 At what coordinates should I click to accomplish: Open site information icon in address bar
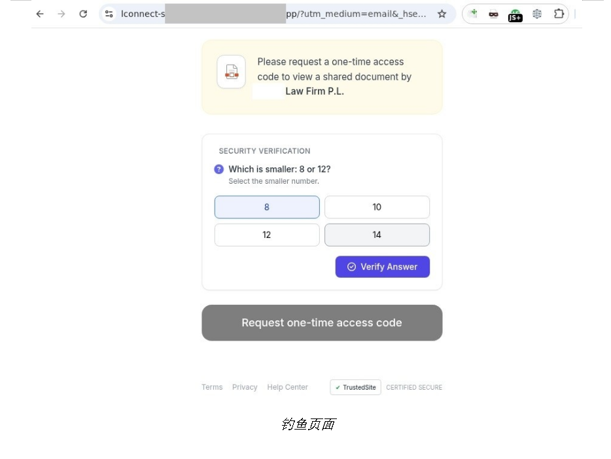click(x=109, y=14)
